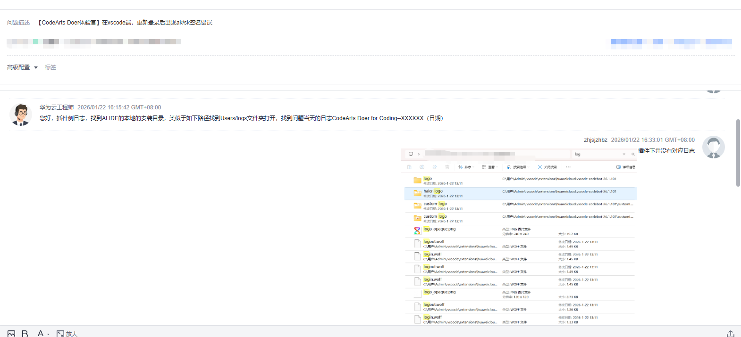This screenshot has height=337, width=741.
Task: Open the font color dropdown arrow
Action: [48, 334]
